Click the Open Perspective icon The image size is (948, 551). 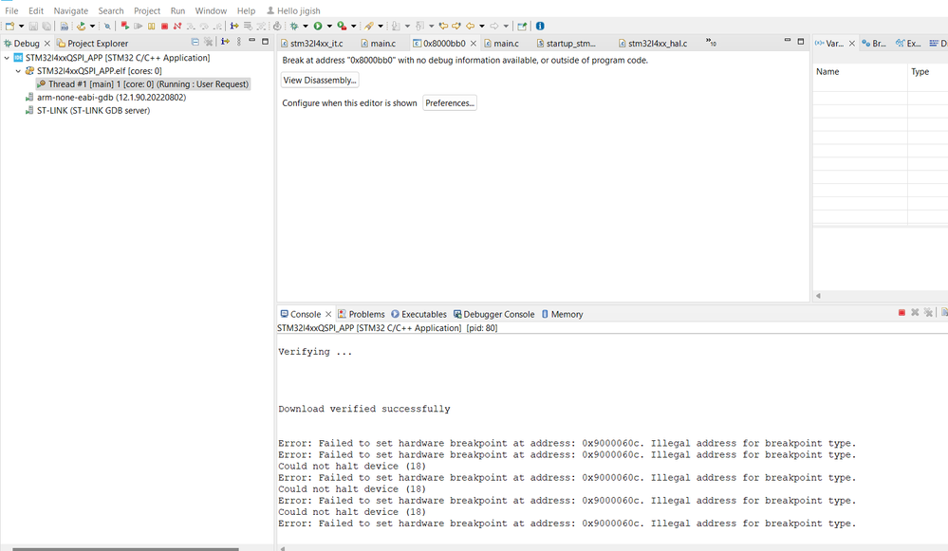tap(522, 26)
